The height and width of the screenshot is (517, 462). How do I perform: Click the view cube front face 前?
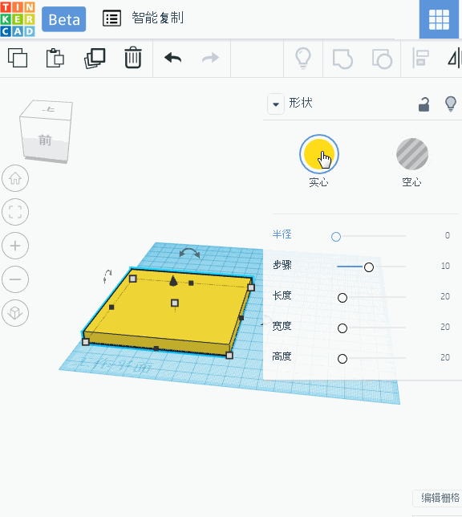pos(45,140)
